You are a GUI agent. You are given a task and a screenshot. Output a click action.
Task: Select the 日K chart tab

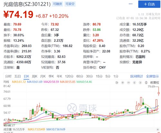point(26,76)
